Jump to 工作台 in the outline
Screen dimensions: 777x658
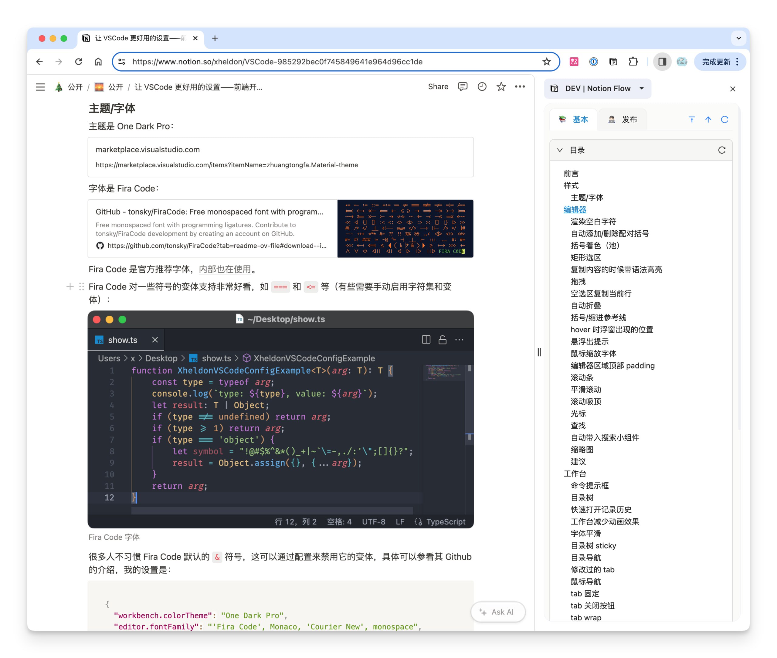pos(575,474)
